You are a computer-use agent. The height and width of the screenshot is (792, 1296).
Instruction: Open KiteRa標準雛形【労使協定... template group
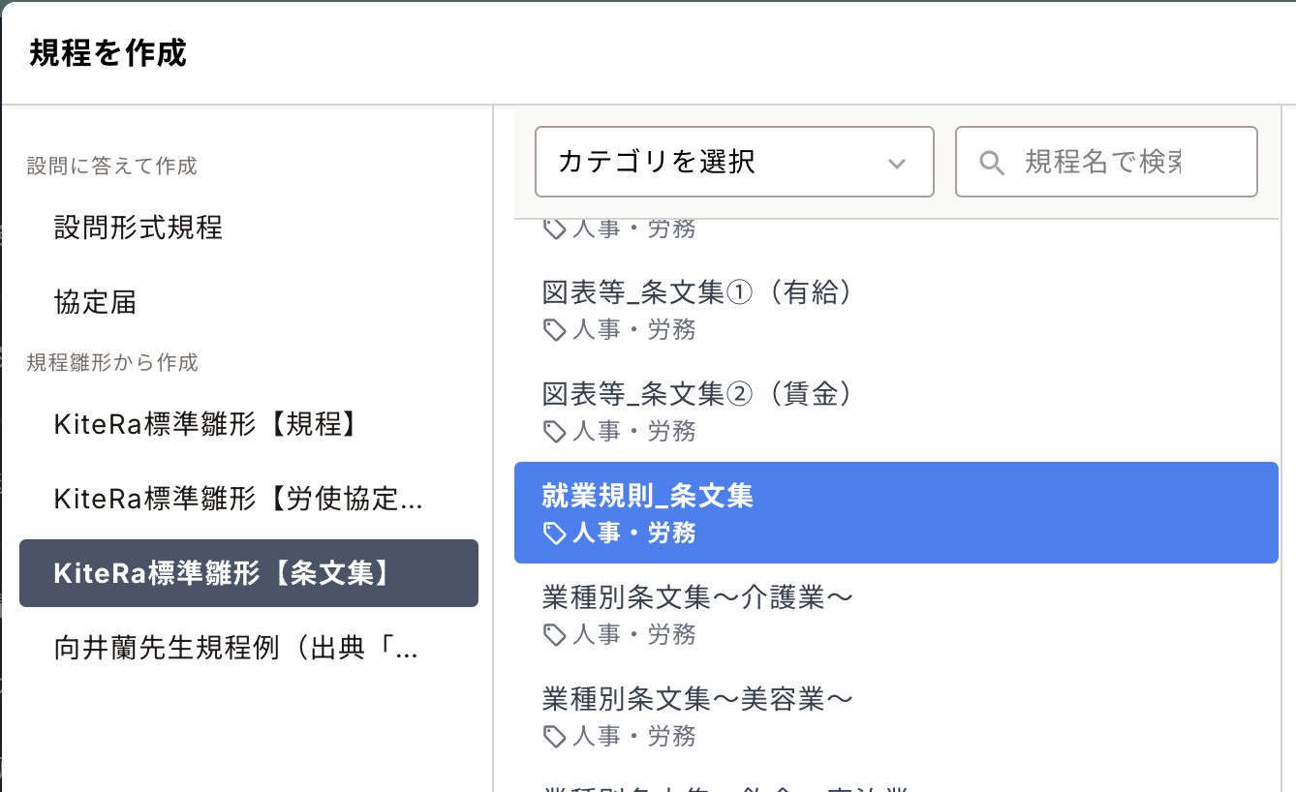click(238, 499)
